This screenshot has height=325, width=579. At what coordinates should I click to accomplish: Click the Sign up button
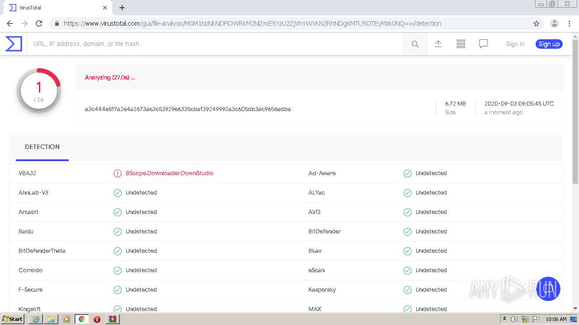coord(549,44)
